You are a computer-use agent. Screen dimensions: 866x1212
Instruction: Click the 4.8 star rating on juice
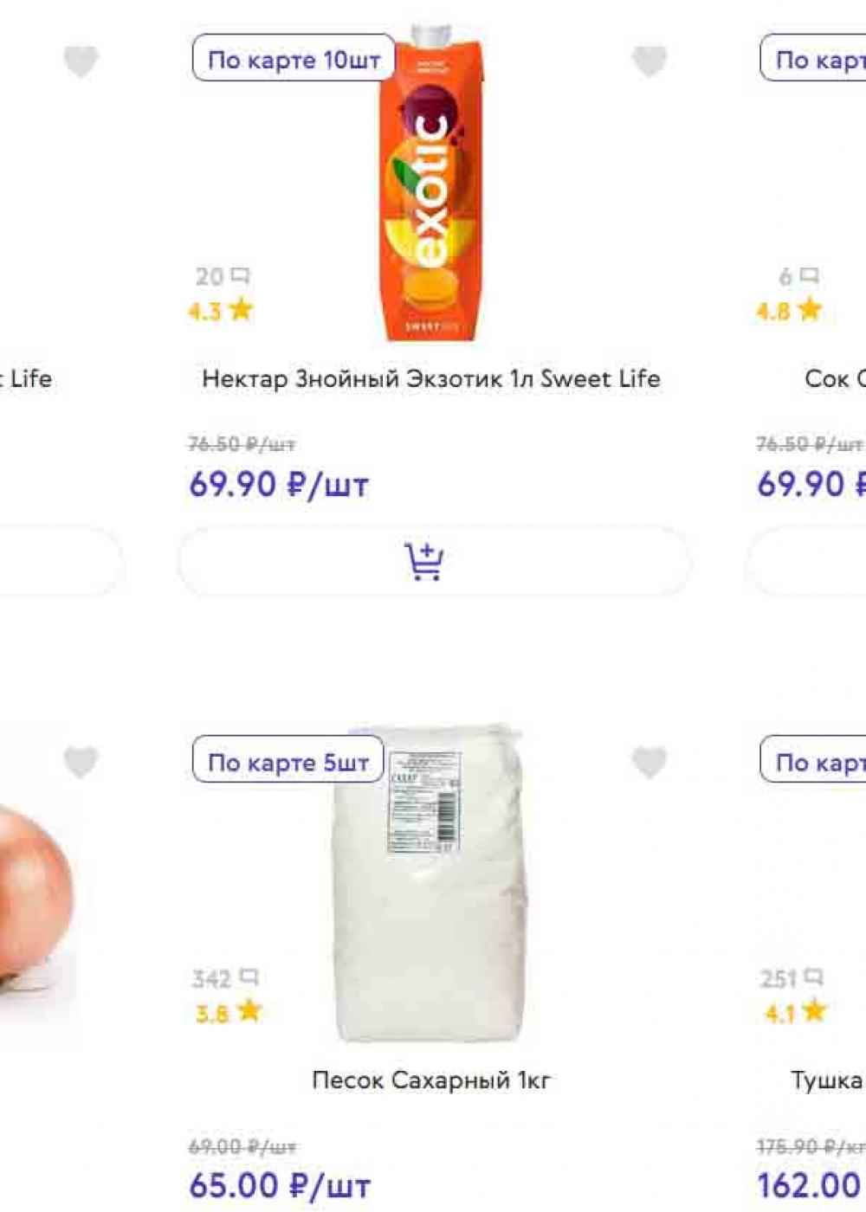coord(788,310)
